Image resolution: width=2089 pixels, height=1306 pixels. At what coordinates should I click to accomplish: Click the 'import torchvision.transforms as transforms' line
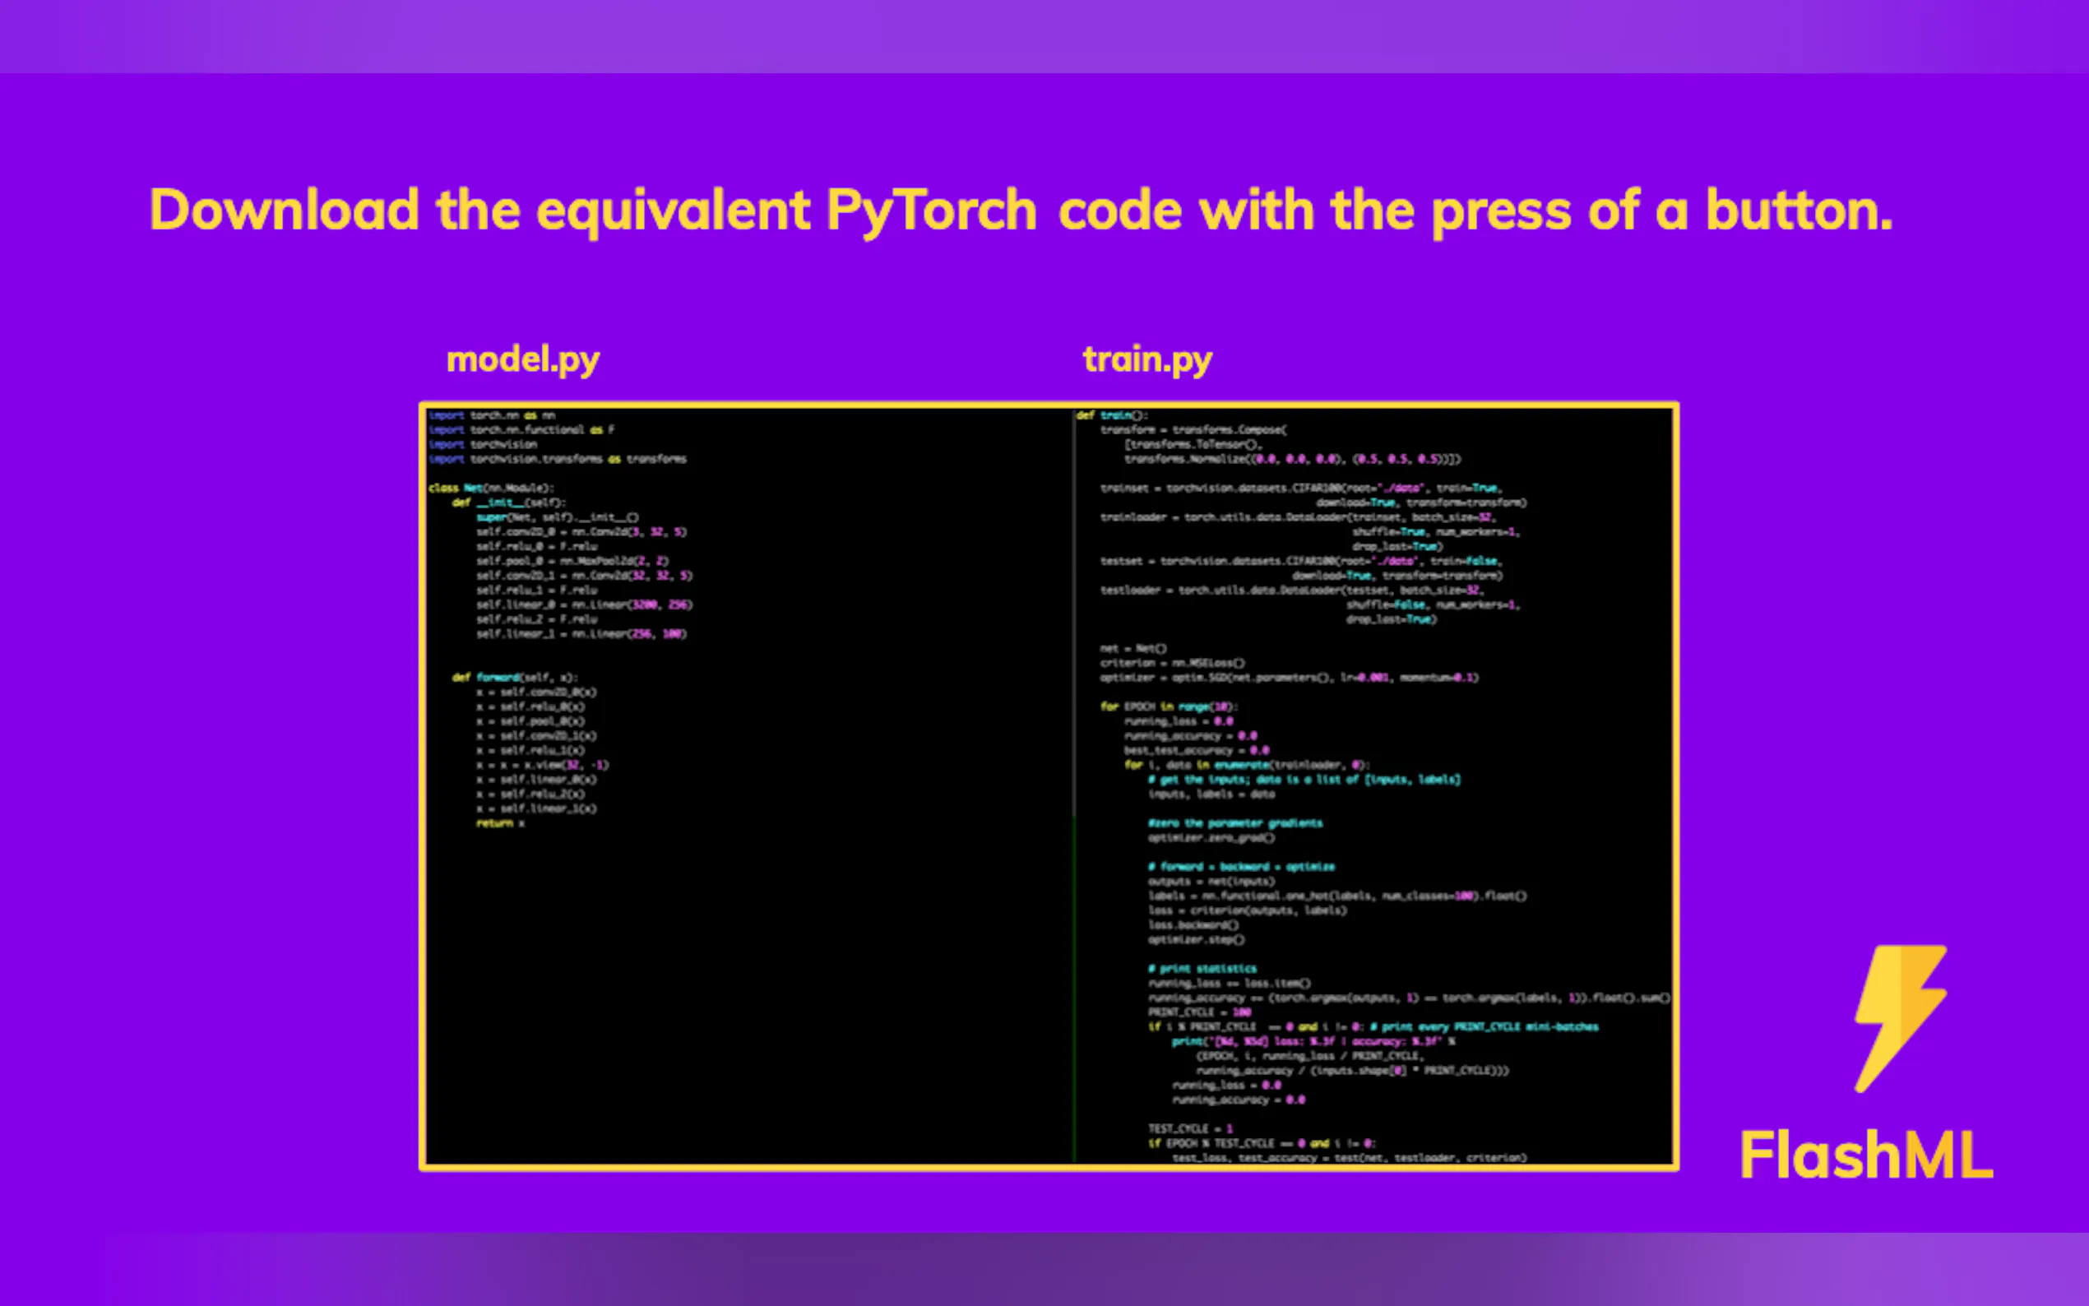(557, 459)
